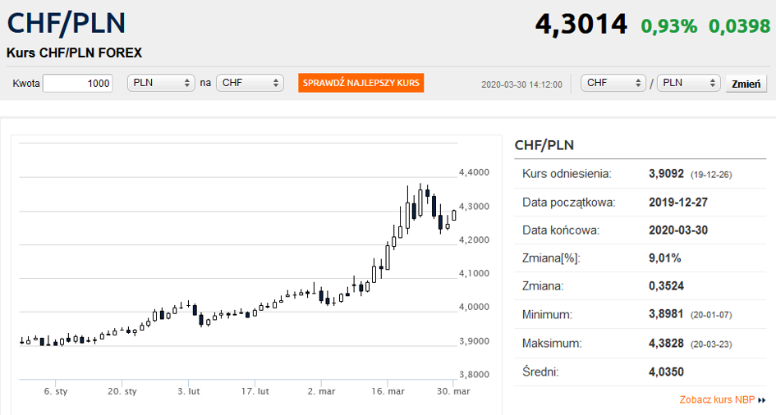The height and width of the screenshot is (415, 776).
Task: Open the CHF base pair dropdown
Action: click(x=613, y=83)
